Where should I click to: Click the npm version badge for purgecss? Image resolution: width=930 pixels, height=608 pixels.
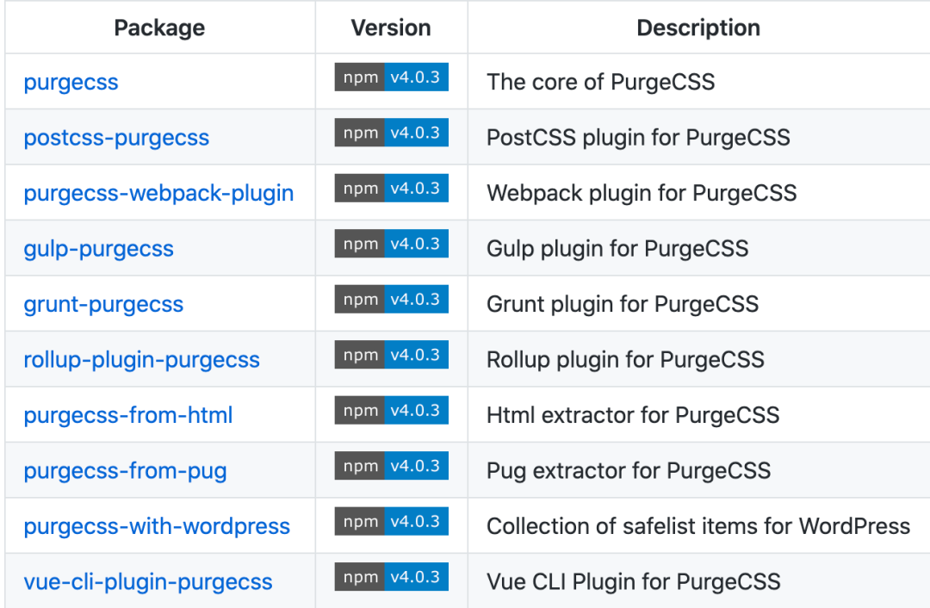pos(391,78)
